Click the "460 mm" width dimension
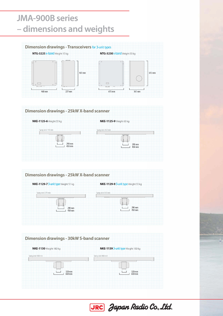 pos(45,91)
